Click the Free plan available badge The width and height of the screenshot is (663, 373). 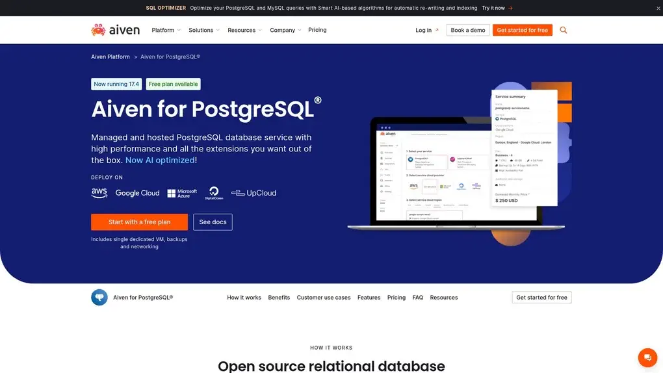(x=173, y=84)
